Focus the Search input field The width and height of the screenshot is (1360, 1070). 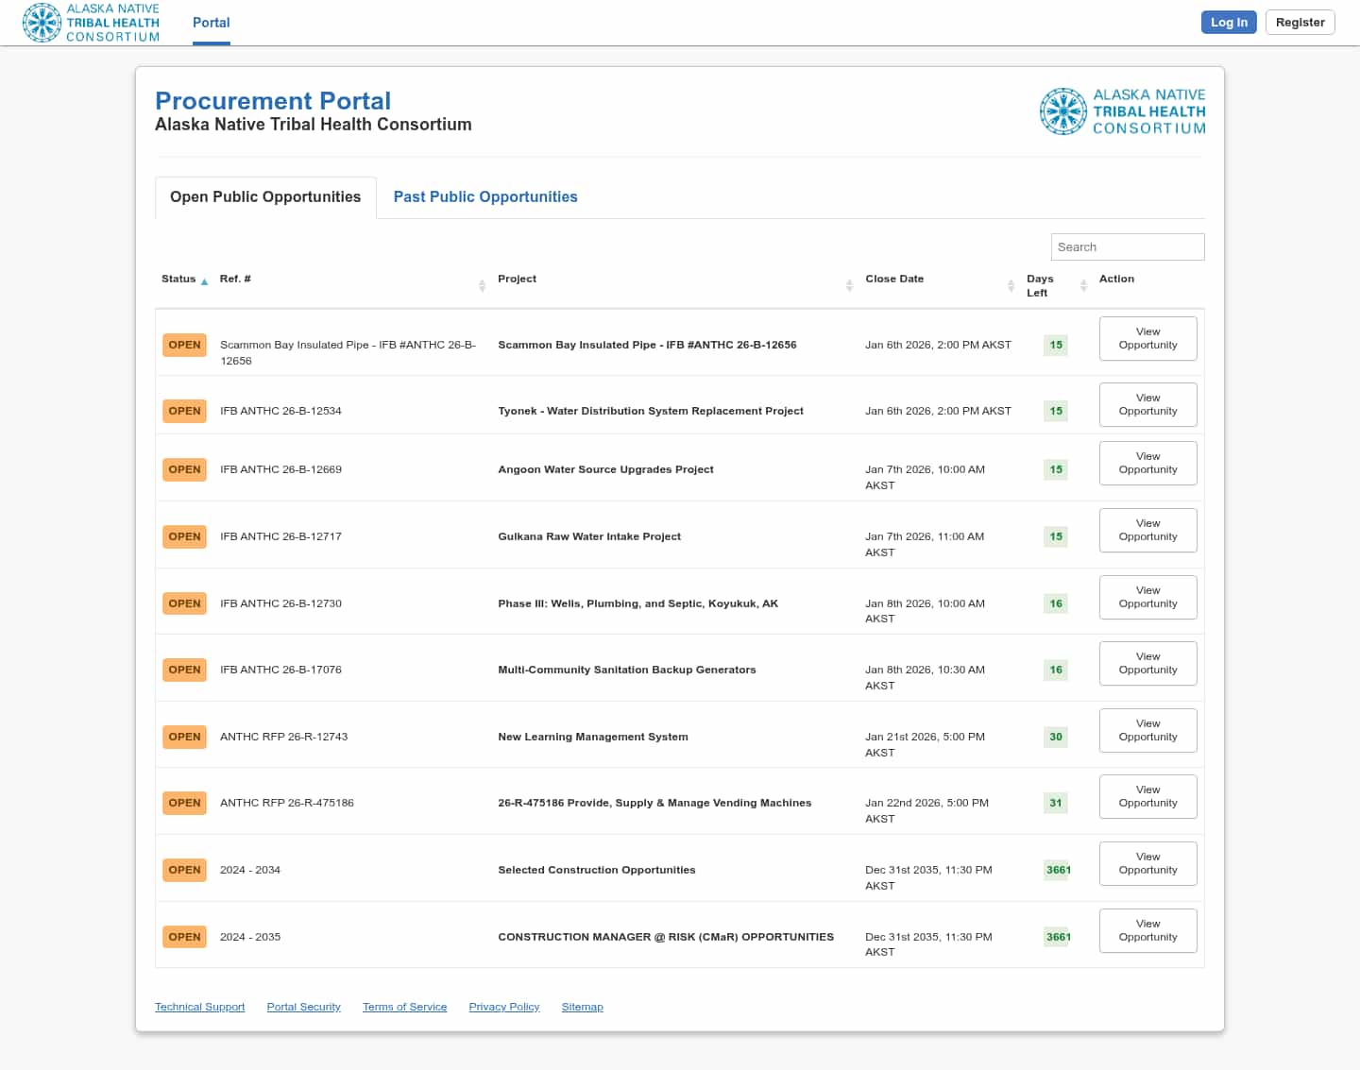pos(1127,246)
